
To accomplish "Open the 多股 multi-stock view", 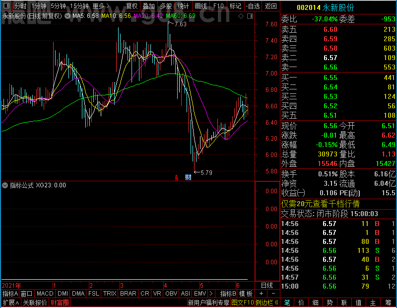I will pos(166,6).
